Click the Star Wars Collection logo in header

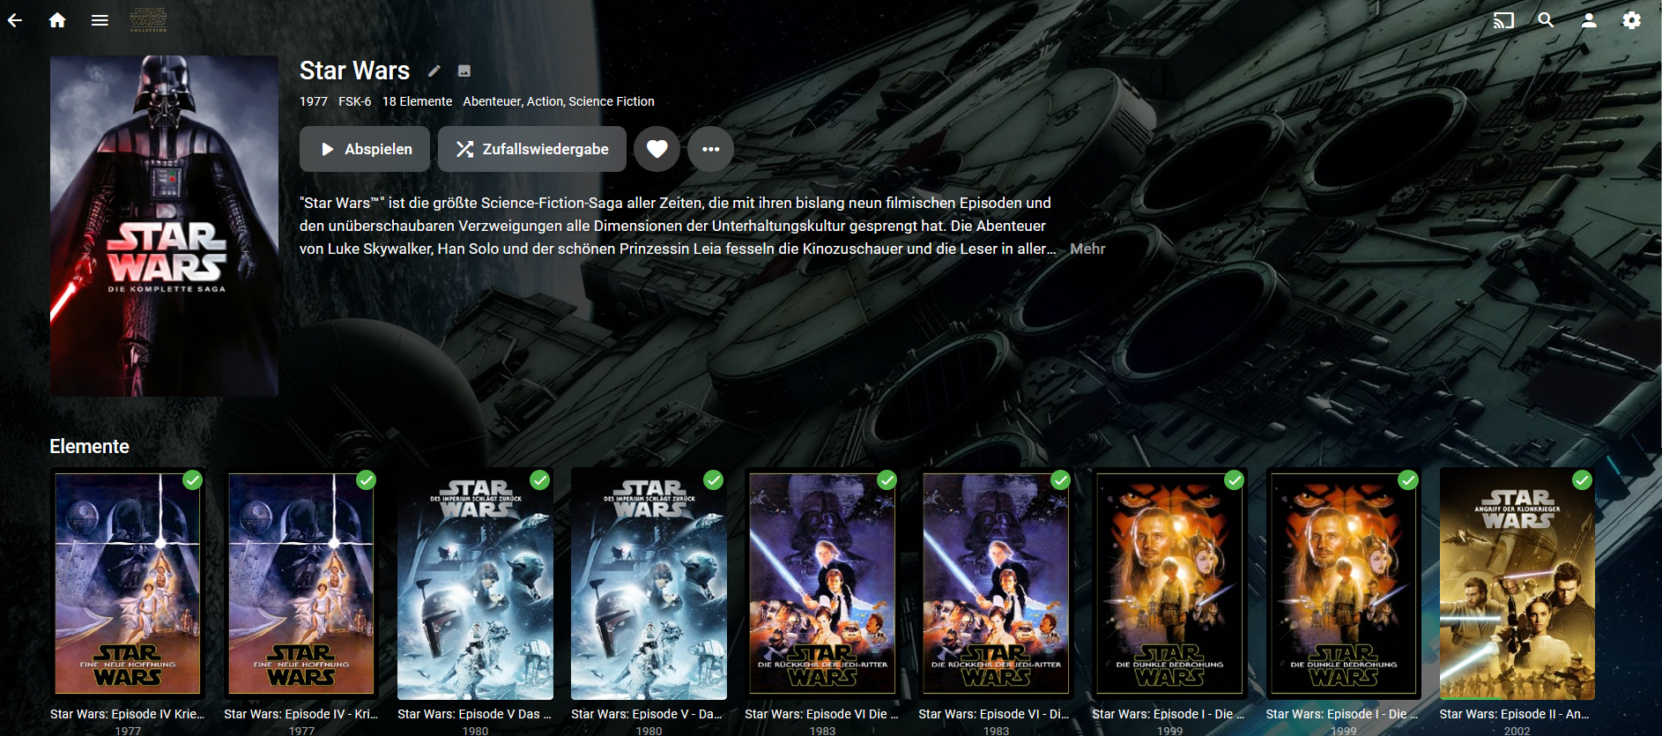click(x=148, y=19)
